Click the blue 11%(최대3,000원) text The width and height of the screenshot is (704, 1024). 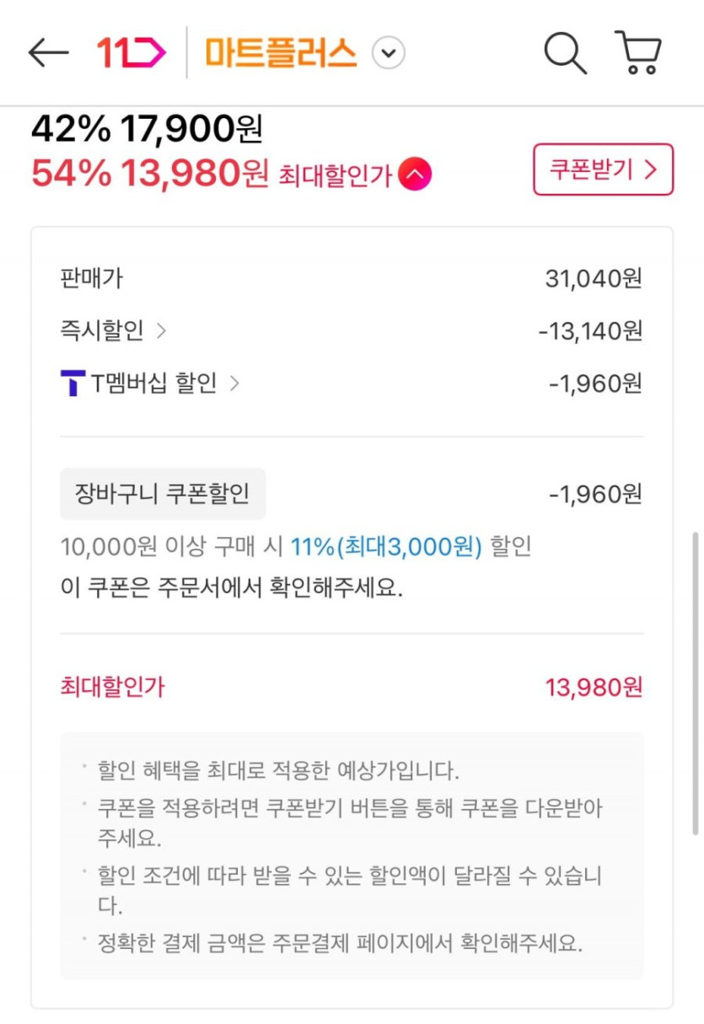386,547
